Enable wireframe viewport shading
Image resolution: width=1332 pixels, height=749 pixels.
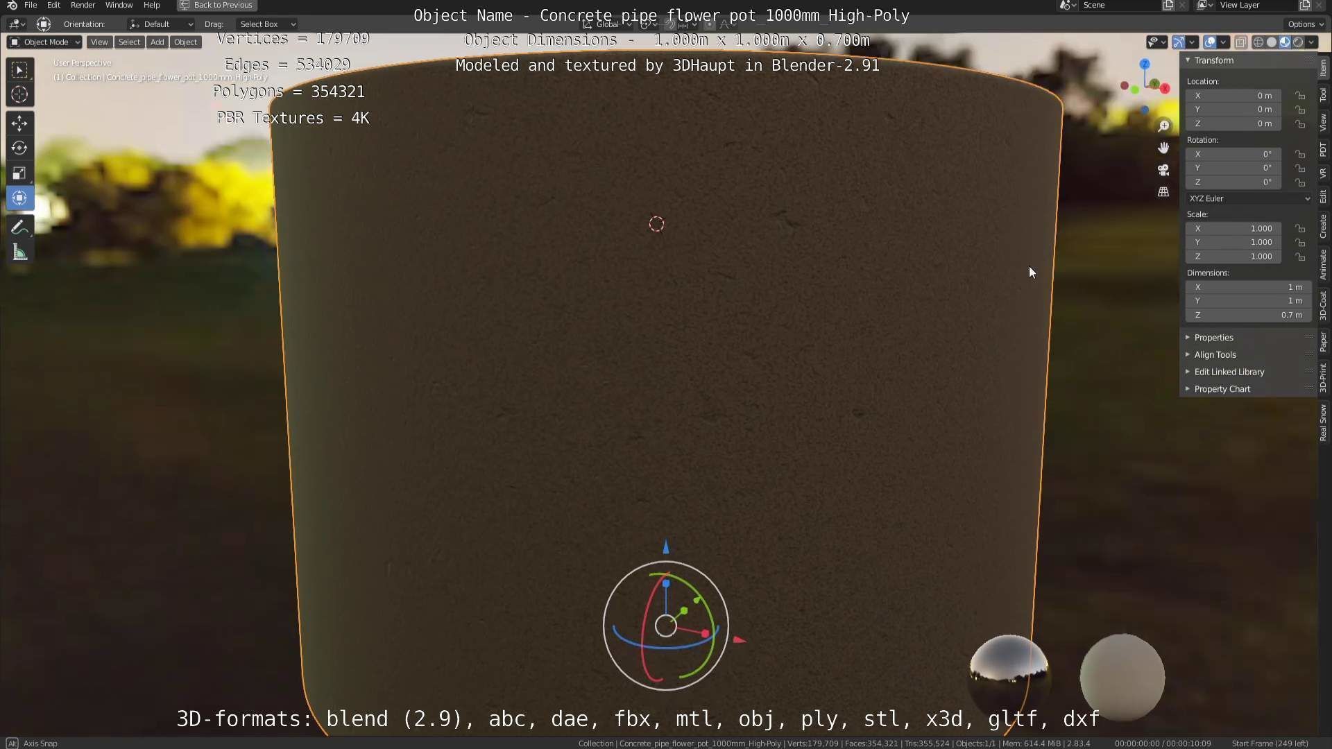pos(1258,42)
